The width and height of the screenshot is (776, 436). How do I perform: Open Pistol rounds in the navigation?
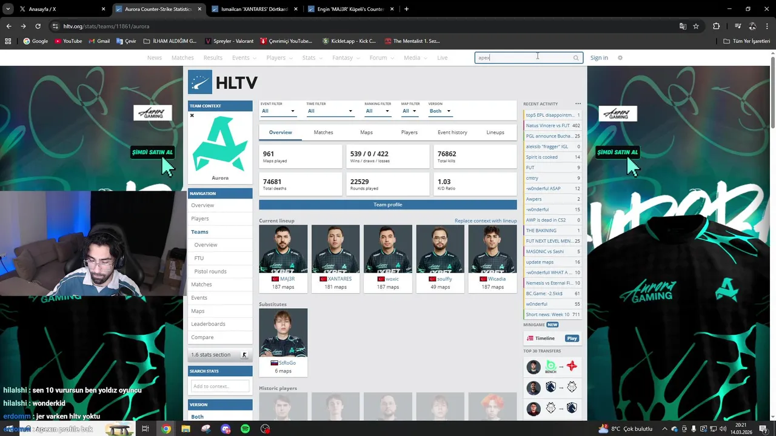click(x=210, y=271)
